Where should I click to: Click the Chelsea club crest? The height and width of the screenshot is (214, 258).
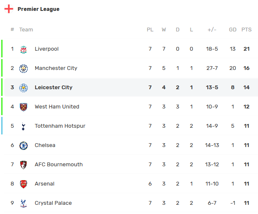(x=23, y=145)
